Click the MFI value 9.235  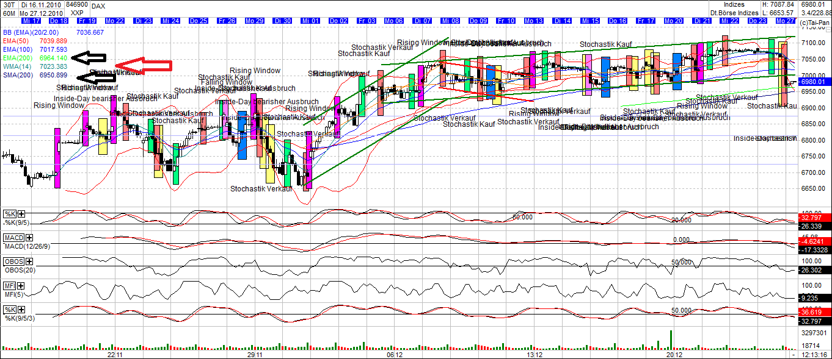[814, 297]
